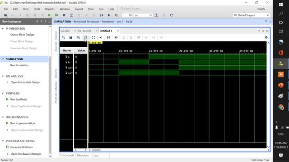Click the Add Marker icon
The height and width of the screenshot is (162, 289).
point(139,37)
